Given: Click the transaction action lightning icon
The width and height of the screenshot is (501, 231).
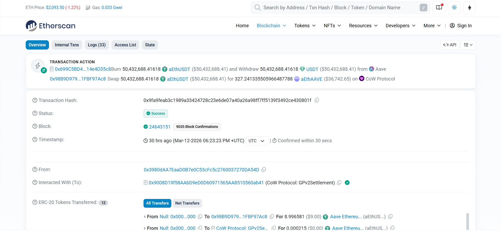Looking at the screenshot, I should pos(38,66).
